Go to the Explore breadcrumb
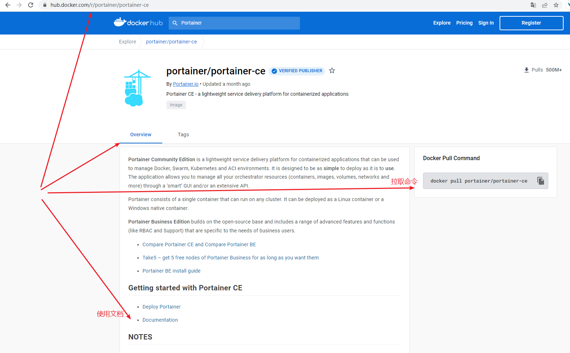570x353 pixels. tap(127, 42)
